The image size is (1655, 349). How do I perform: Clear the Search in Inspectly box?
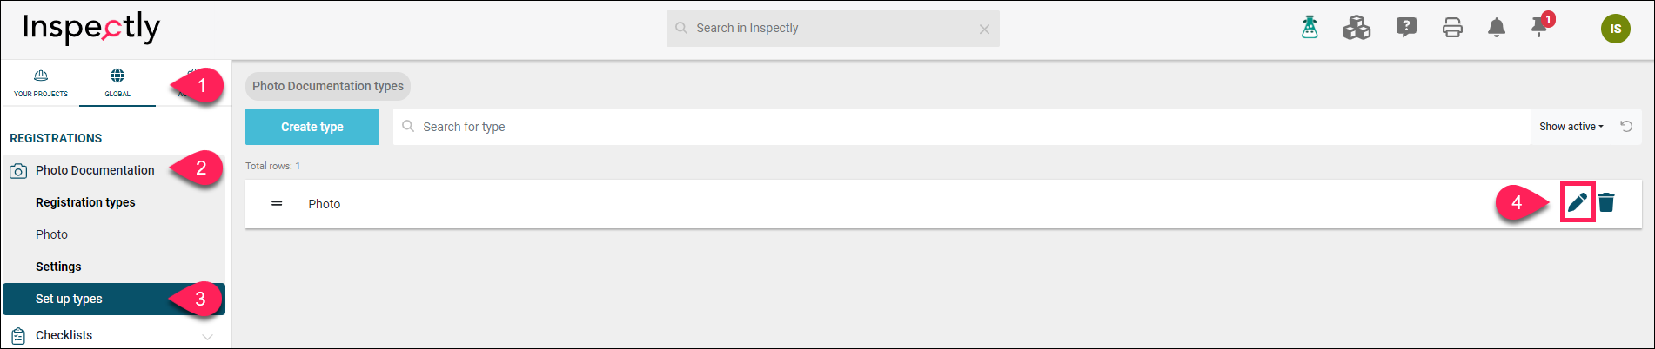point(984,30)
